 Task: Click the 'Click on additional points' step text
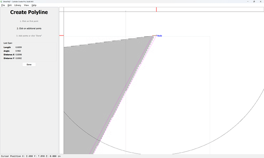29,29
